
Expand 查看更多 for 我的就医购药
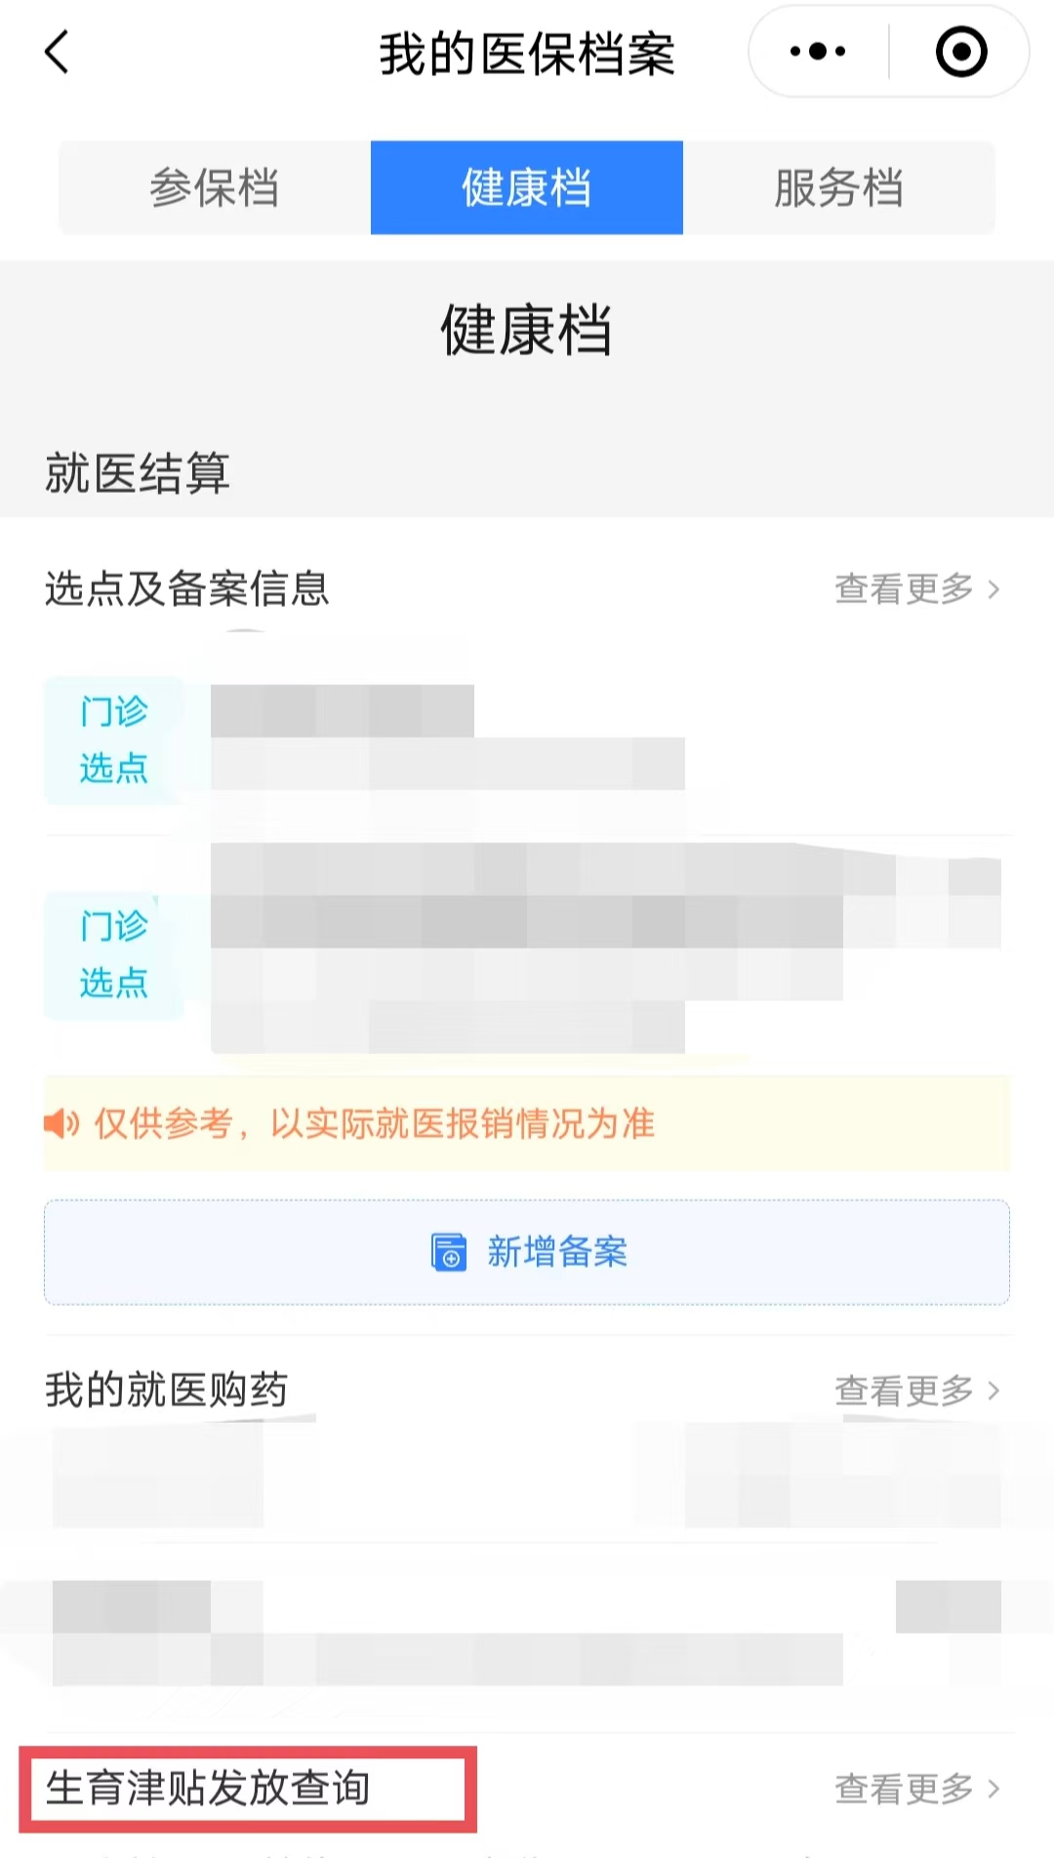coord(916,1391)
